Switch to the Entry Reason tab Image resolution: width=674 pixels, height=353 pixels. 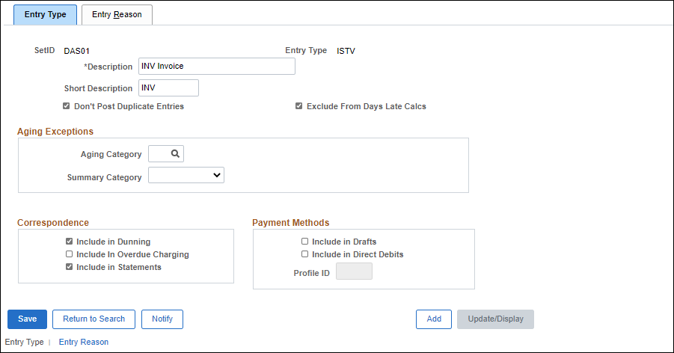[117, 14]
